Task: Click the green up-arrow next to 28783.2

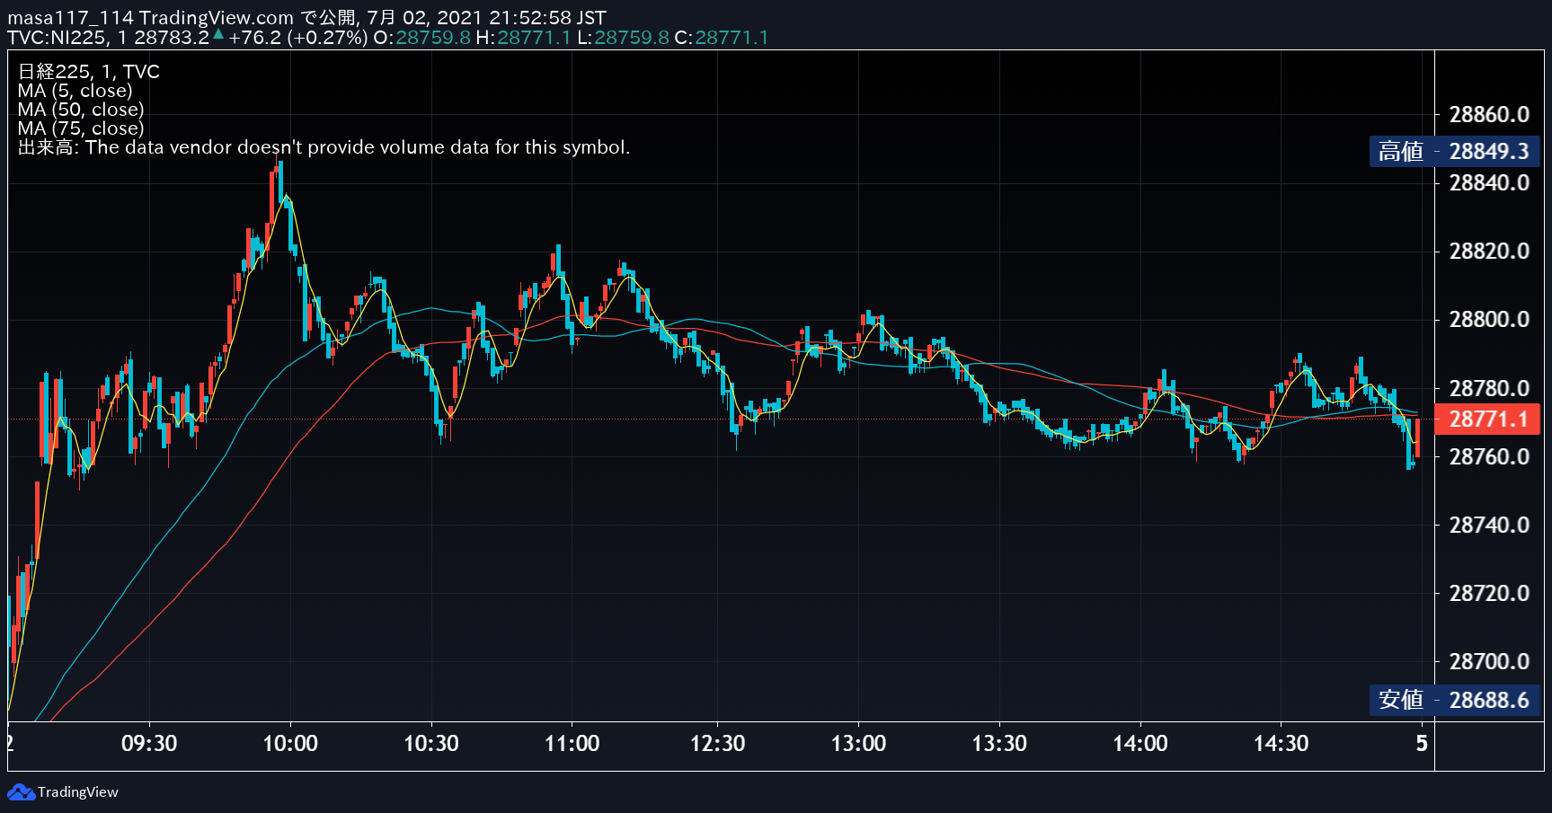Action: point(218,34)
